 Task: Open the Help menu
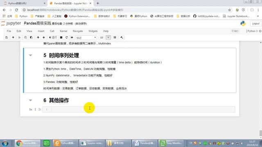coord(106,31)
